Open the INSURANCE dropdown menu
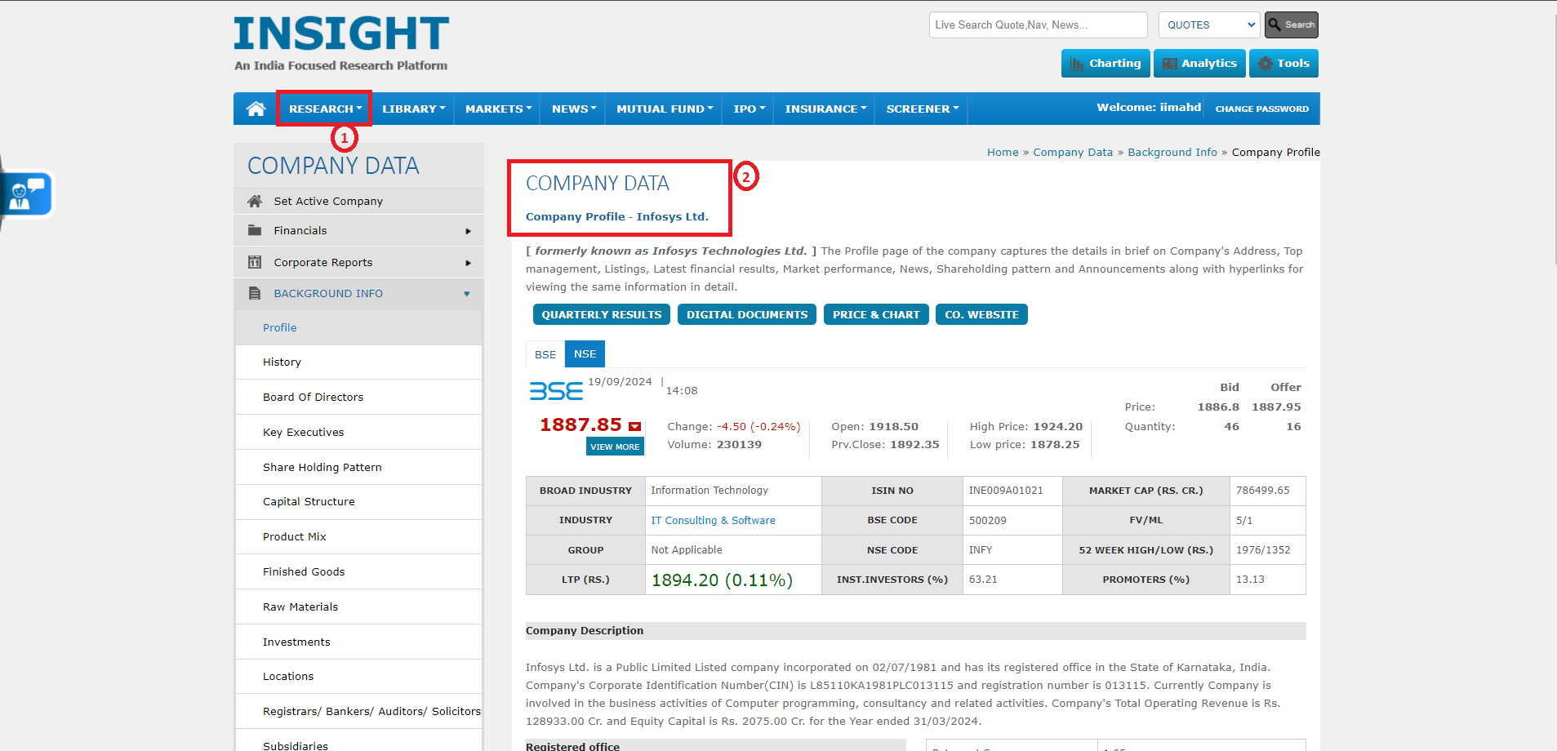This screenshot has width=1557, height=751. tap(825, 109)
